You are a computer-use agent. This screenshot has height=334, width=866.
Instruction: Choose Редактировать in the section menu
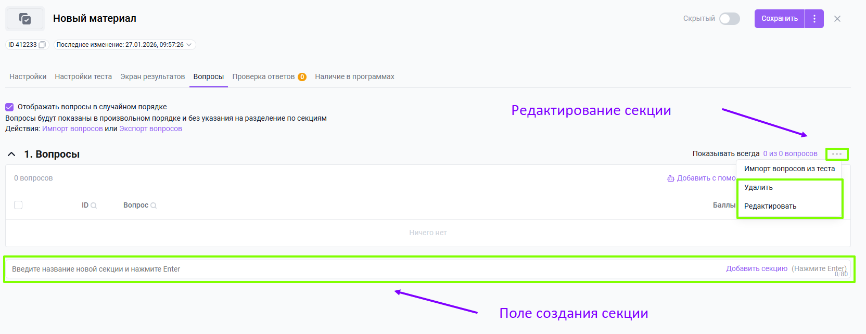(789, 206)
